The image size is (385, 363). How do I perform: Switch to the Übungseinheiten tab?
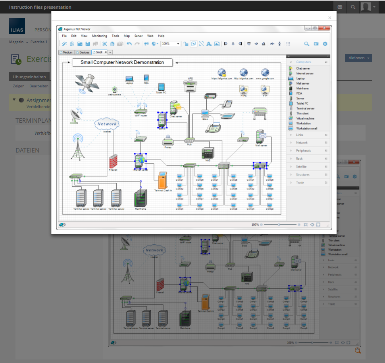29,77
